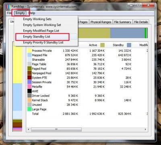Click the Mapped File color swatch
This screenshot has height=145, width=161.
click(29, 55)
